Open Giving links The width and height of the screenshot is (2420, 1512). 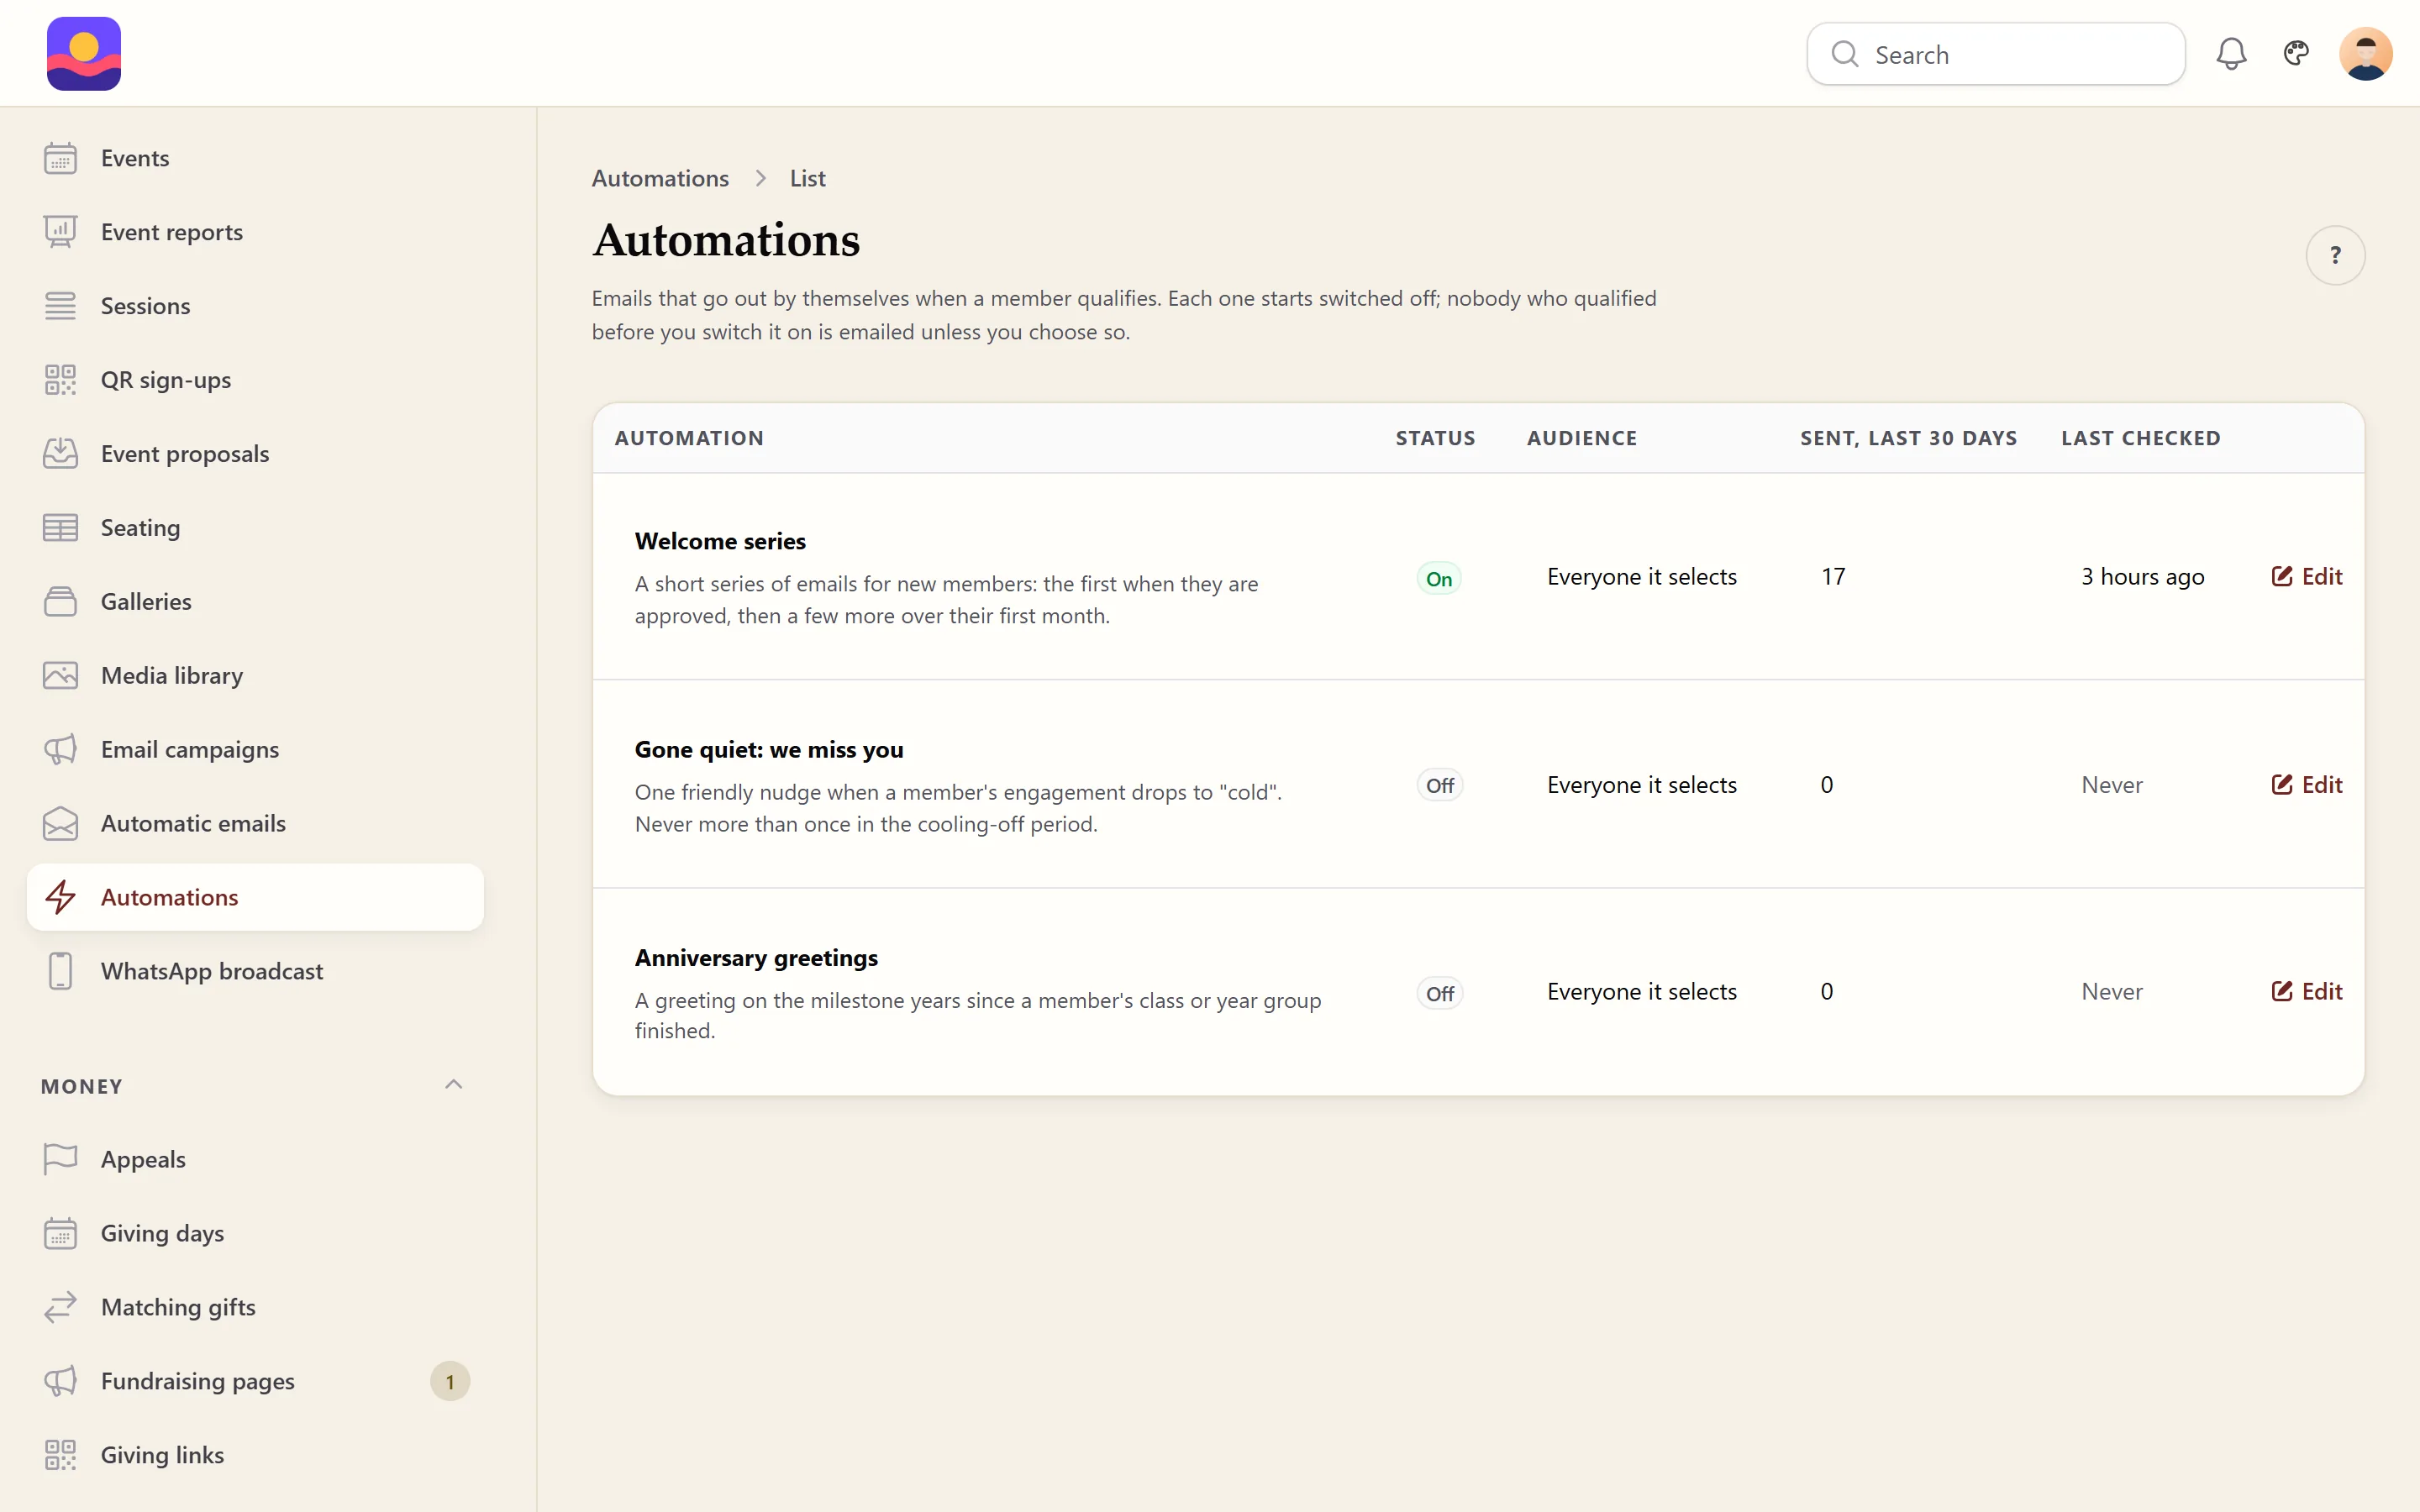pos(255,1455)
